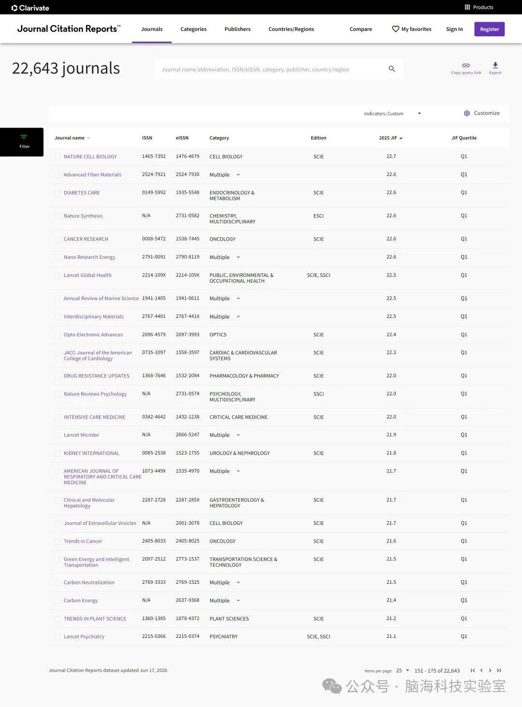Check the DIABETES CARE row checkbox
522x707 pixels.
click(x=58, y=193)
